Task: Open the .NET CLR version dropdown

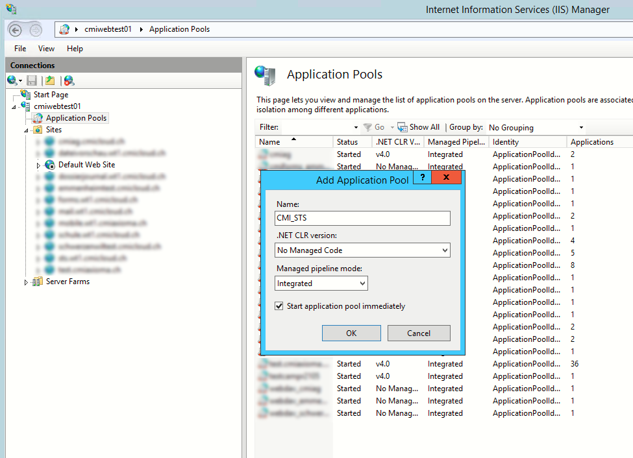Action: pyautogui.click(x=446, y=250)
